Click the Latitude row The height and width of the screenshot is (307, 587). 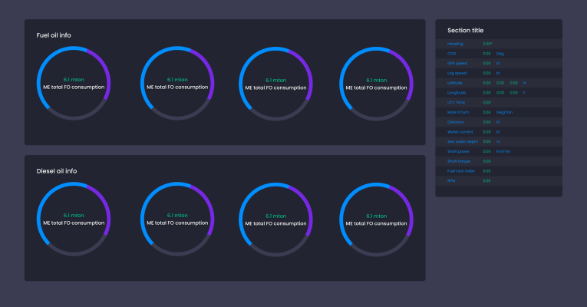pos(498,83)
